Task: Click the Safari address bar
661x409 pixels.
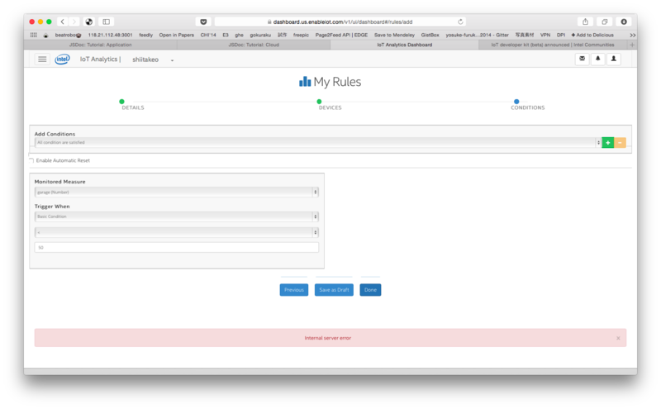Action: (x=340, y=21)
